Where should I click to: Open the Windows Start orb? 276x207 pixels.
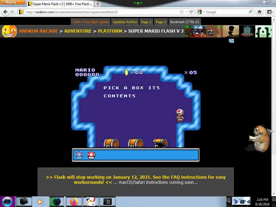tap(7, 202)
